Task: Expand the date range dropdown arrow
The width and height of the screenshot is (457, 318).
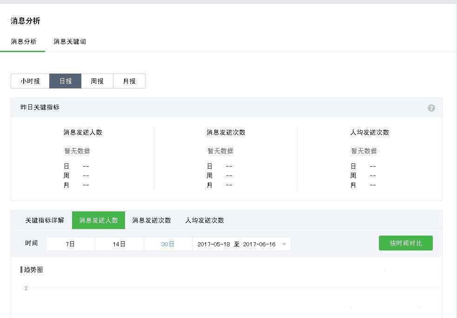Action: [x=284, y=244]
